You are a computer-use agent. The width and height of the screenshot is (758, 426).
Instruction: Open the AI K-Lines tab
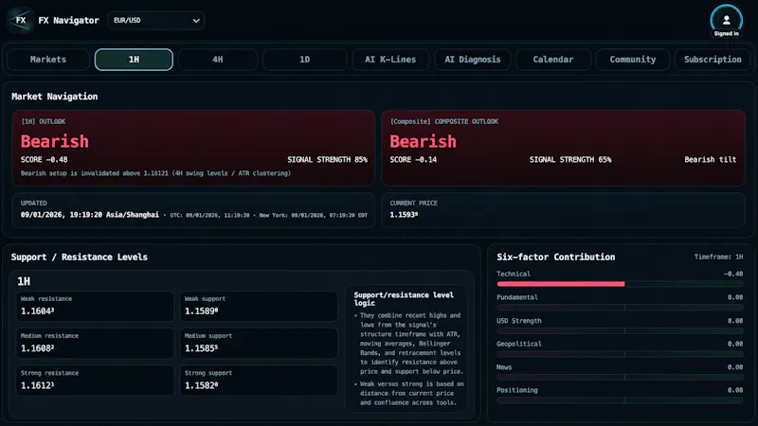pos(390,60)
